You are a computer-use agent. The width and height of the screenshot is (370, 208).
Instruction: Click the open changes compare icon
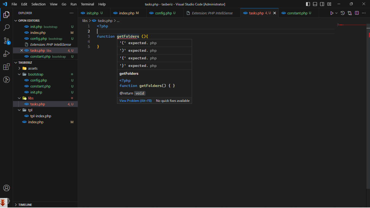pos(350,13)
